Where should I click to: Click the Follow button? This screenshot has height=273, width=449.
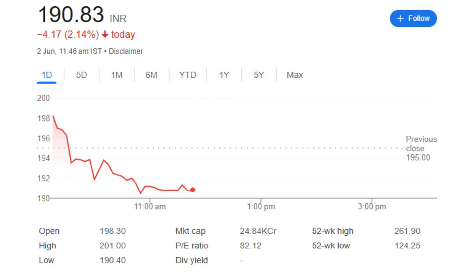click(413, 19)
